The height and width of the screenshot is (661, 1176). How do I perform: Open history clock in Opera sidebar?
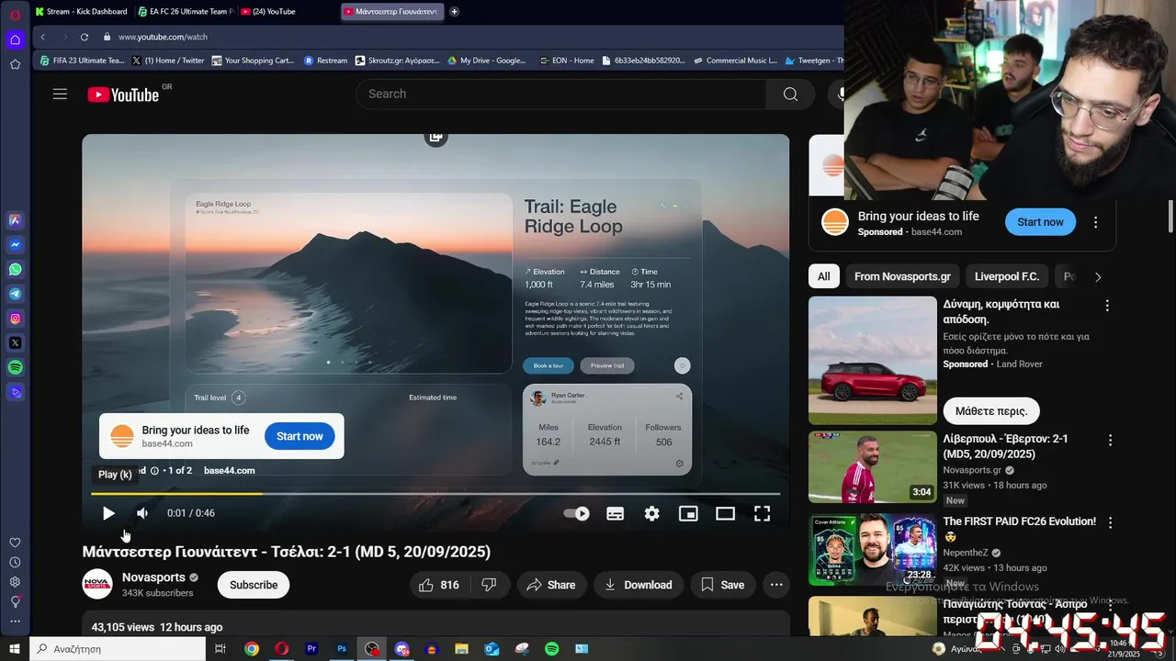15,562
